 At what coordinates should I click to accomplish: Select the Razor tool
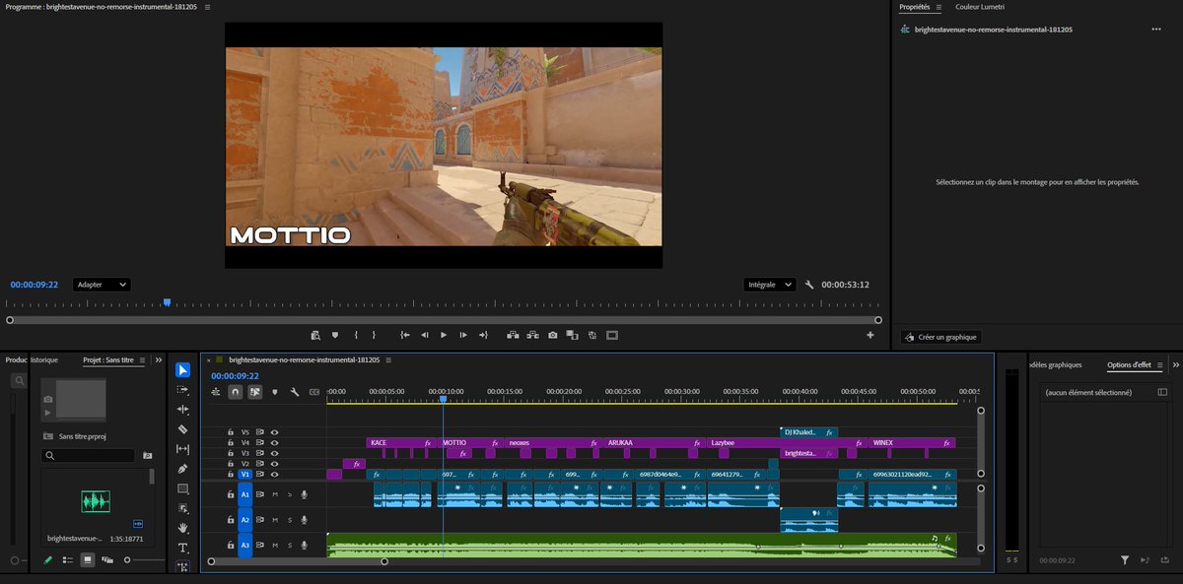(x=183, y=429)
